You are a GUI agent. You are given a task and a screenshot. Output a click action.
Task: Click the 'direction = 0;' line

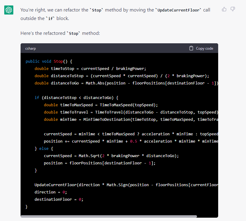(51, 192)
